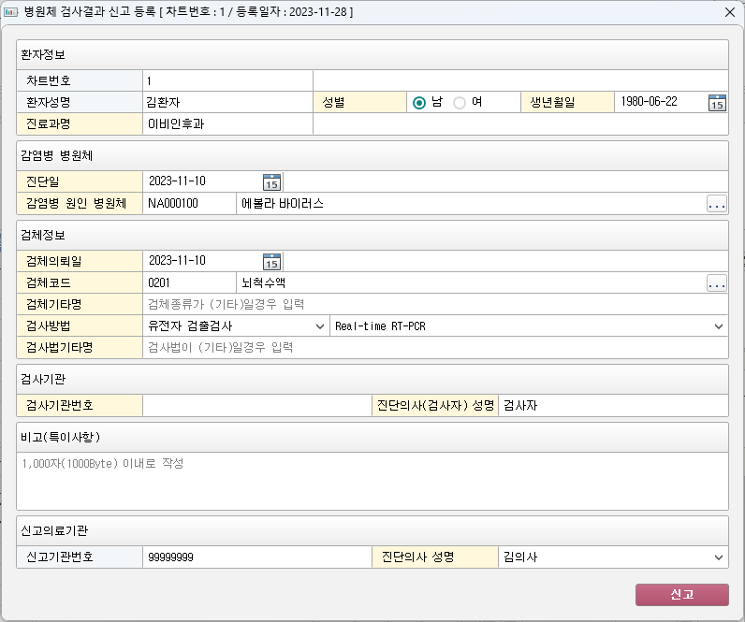Screen dimensions: 745x622
Task: Click the 검사법기타명 input field
Action: (435, 348)
